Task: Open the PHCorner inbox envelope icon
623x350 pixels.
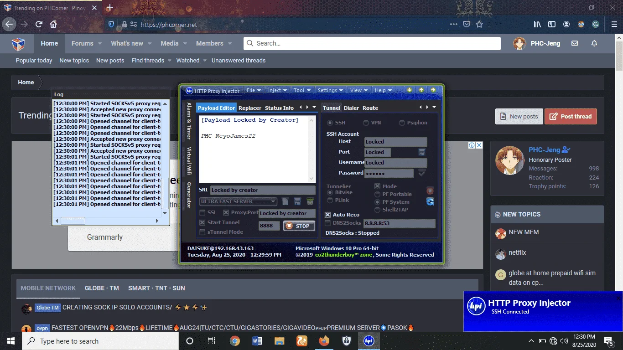Action: point(575,43)
